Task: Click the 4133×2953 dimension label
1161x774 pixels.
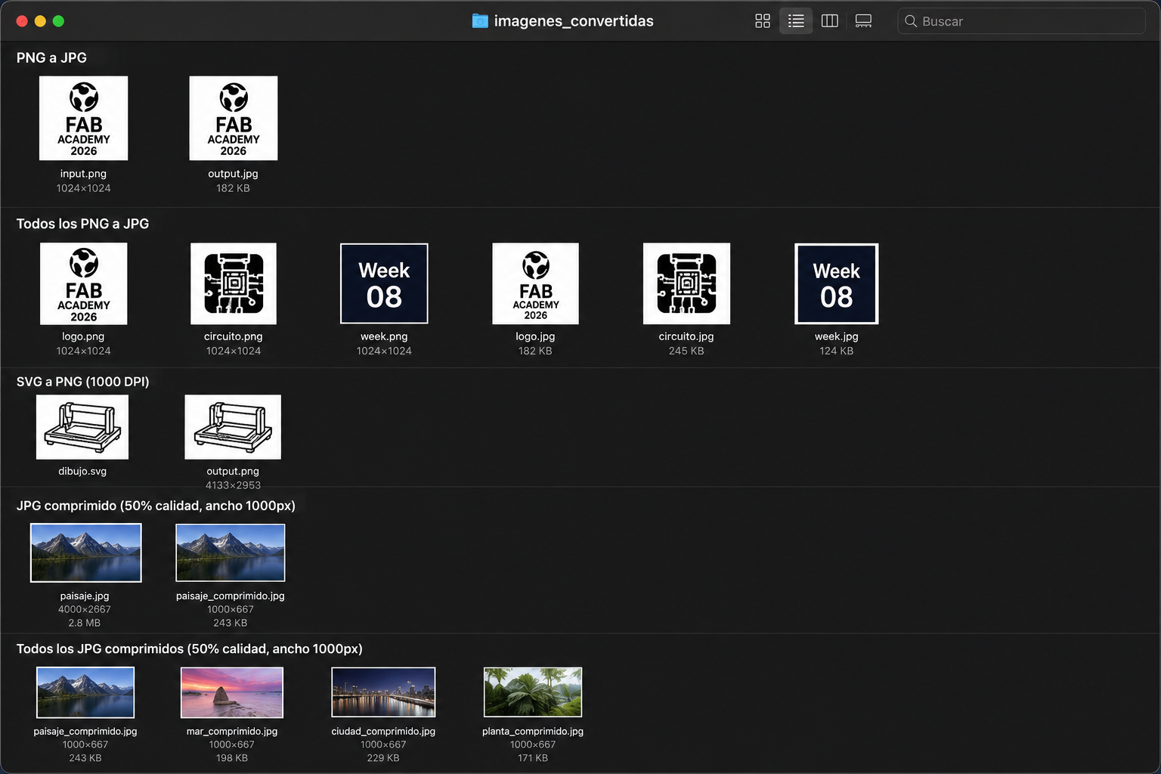Action: (233, 485)
